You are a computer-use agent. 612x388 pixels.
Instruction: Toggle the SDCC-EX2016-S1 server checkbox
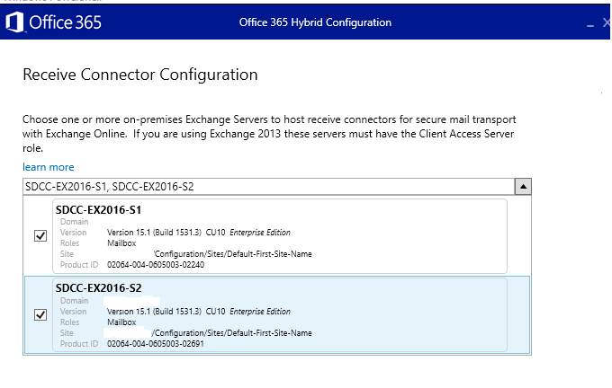tap(40, 235)
